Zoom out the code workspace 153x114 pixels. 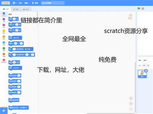[131, 104]
